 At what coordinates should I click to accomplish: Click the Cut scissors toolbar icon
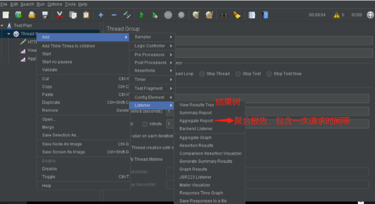pos(60,15)
